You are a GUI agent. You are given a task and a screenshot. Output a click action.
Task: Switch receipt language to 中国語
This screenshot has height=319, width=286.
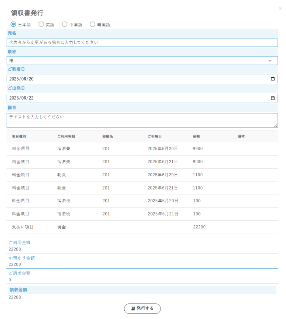point(65,24)
